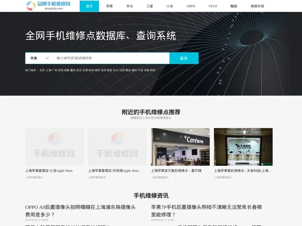302x226 pixels.
Task: Click the 品牌手机维修网 site logo
Action: [48, 6]
